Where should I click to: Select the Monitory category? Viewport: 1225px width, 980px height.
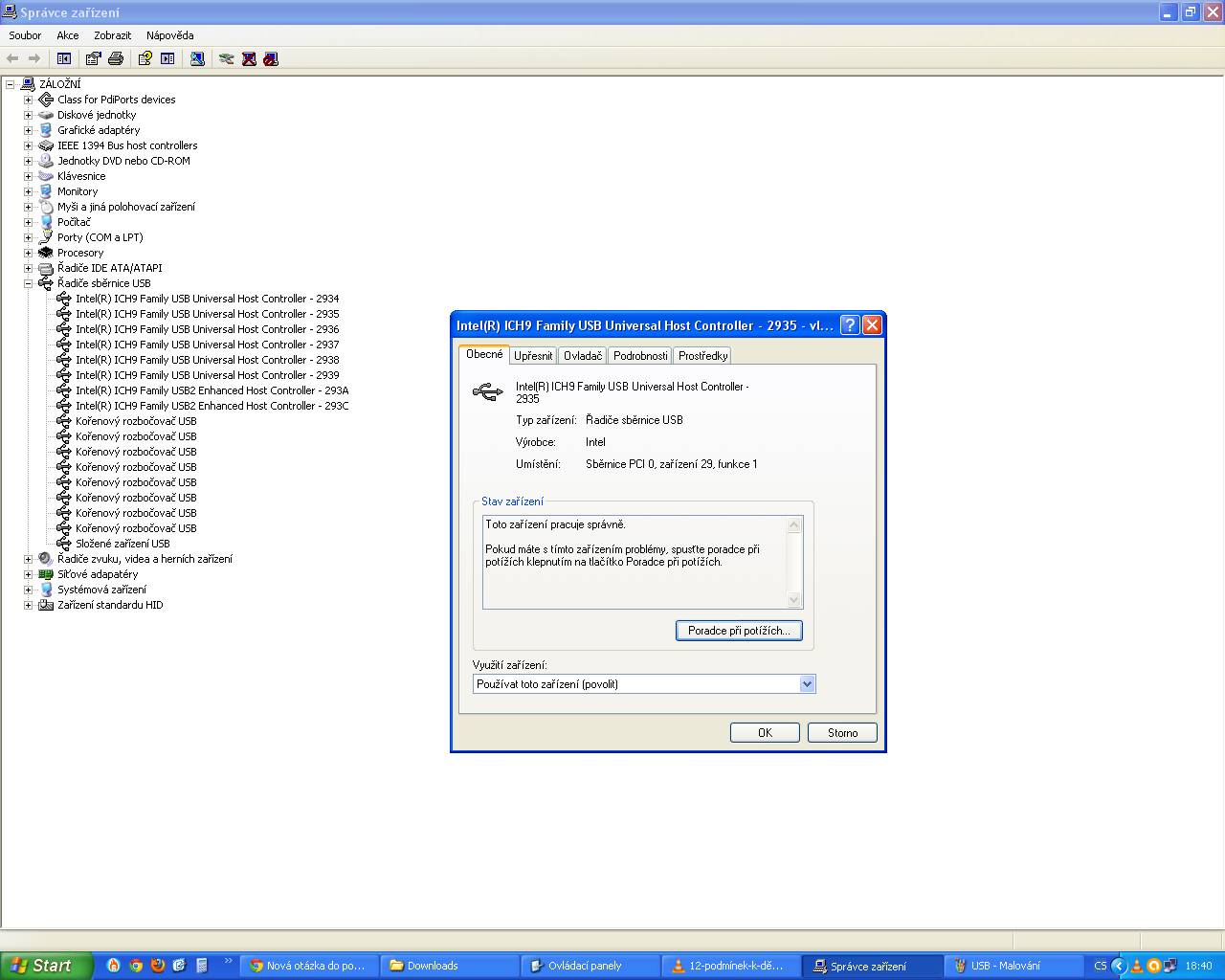pyautogui.click(x=78, y=191)
